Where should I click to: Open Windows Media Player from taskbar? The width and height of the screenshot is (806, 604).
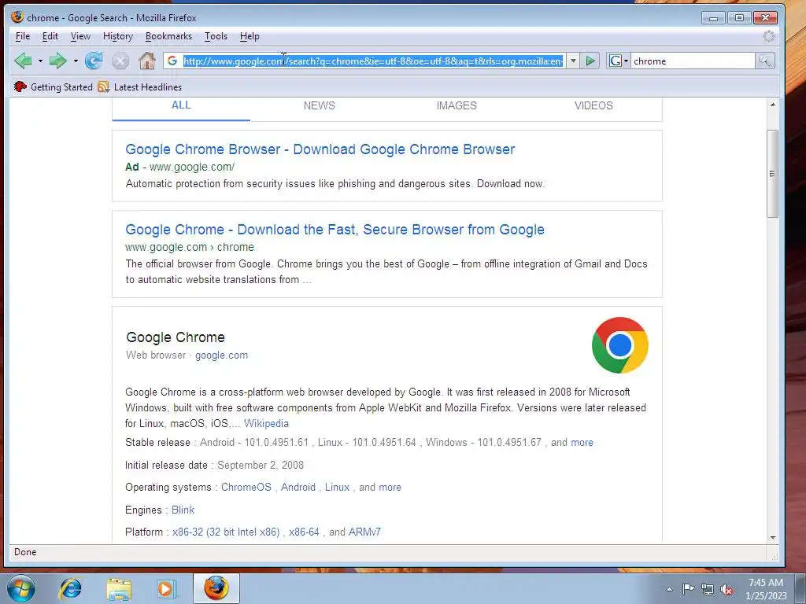[165, 588]
